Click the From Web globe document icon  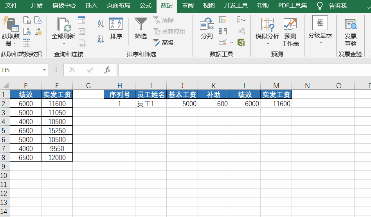coord(27,31)
